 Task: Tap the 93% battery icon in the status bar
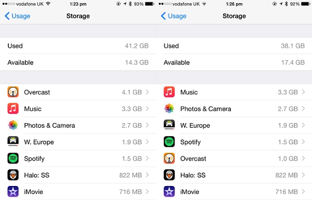point(150,4)
